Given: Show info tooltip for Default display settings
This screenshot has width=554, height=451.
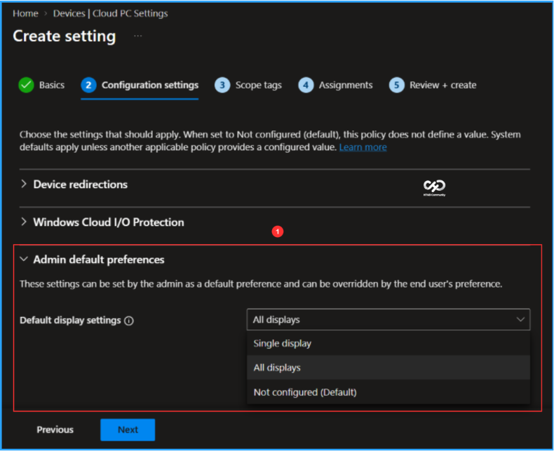Looking at the screenshot, I should [129, 321].
